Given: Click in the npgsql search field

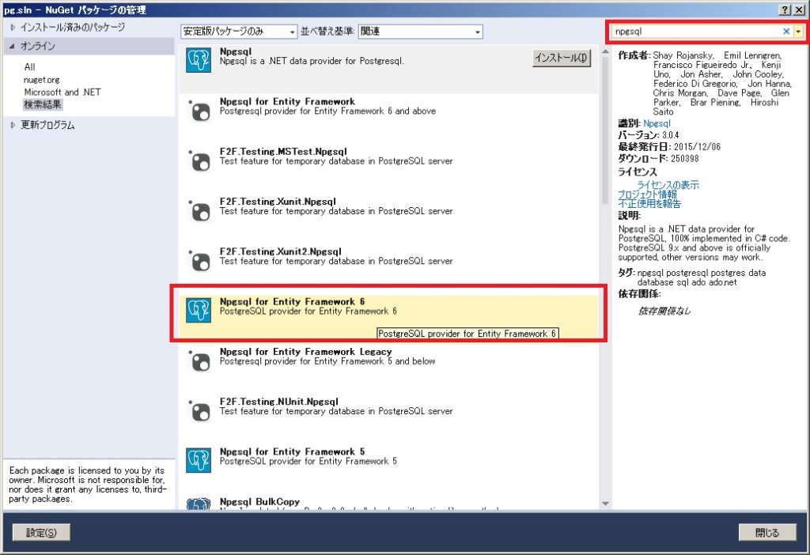Looking at the screenshot, I should (x=696, y=32).
